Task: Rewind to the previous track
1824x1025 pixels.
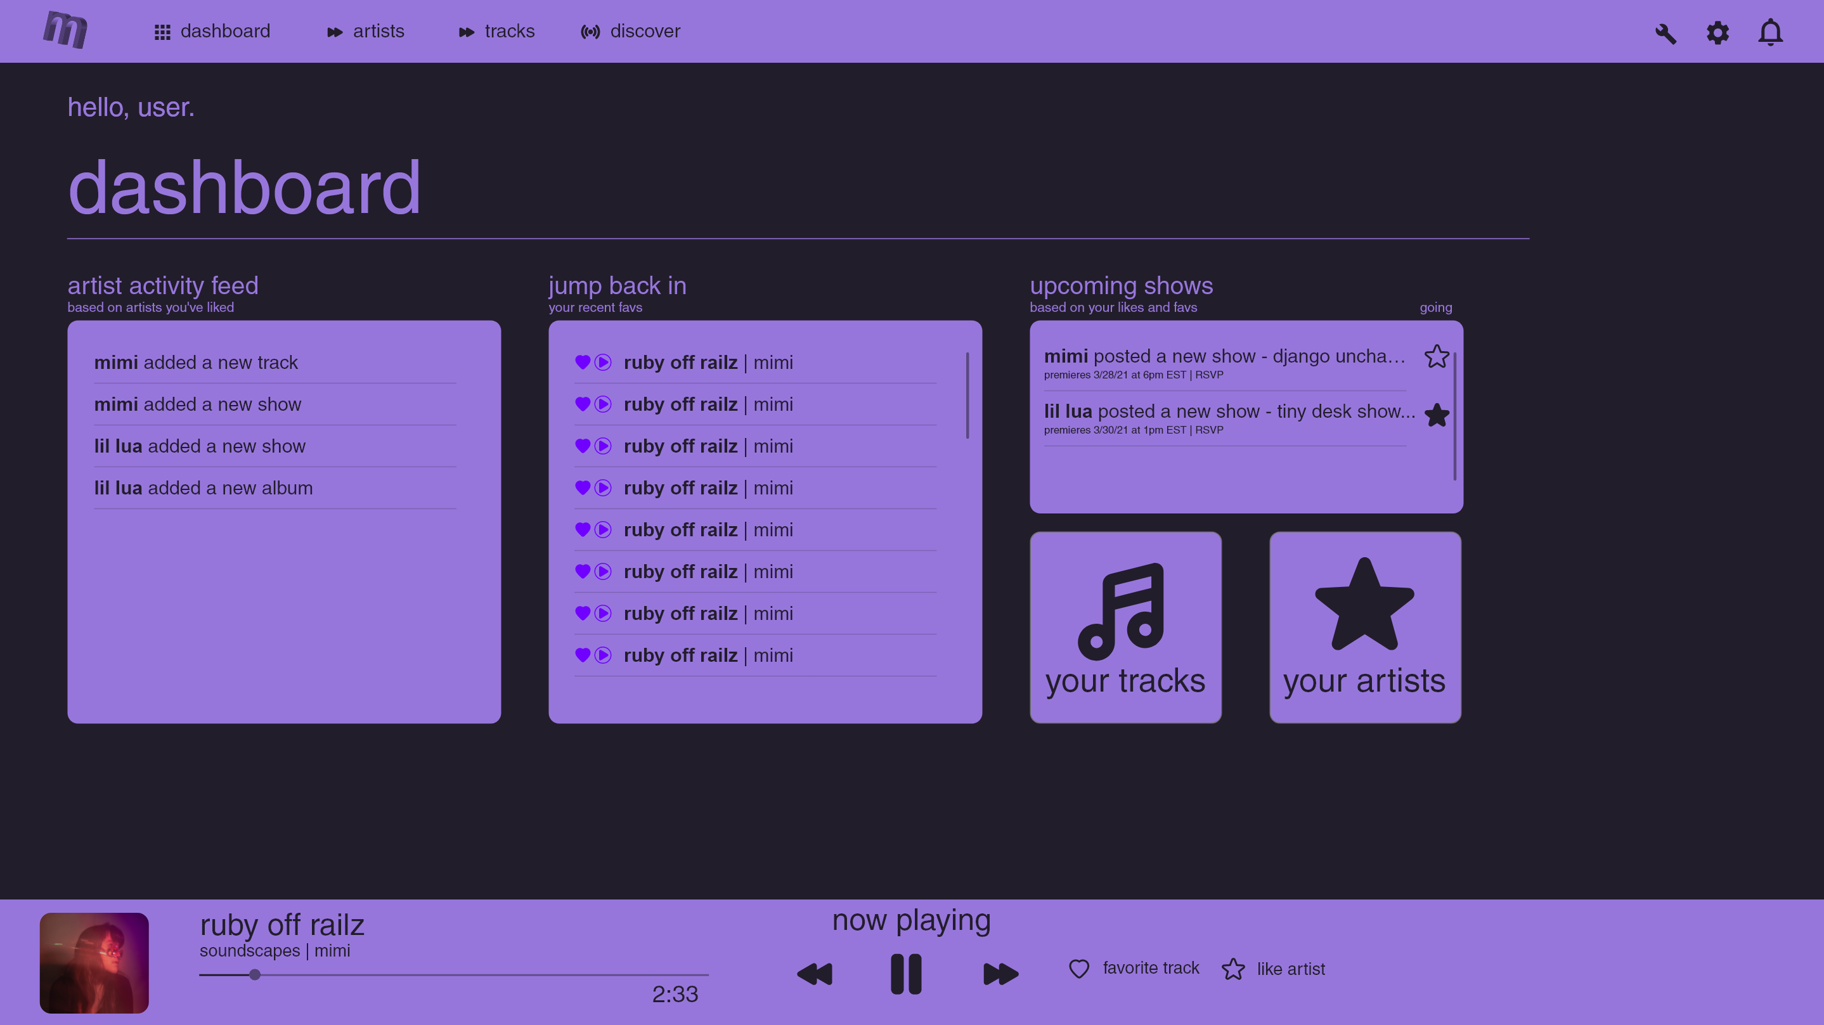Action: pyautogui.click(x=815, y=974)
